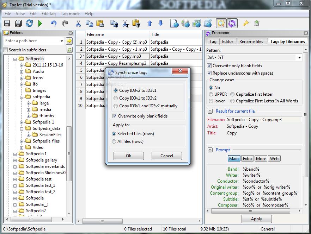Move selection up with blue arrow
Image resolution: width=311 pixels, height=234 pixels.
[x=150, y=23]
